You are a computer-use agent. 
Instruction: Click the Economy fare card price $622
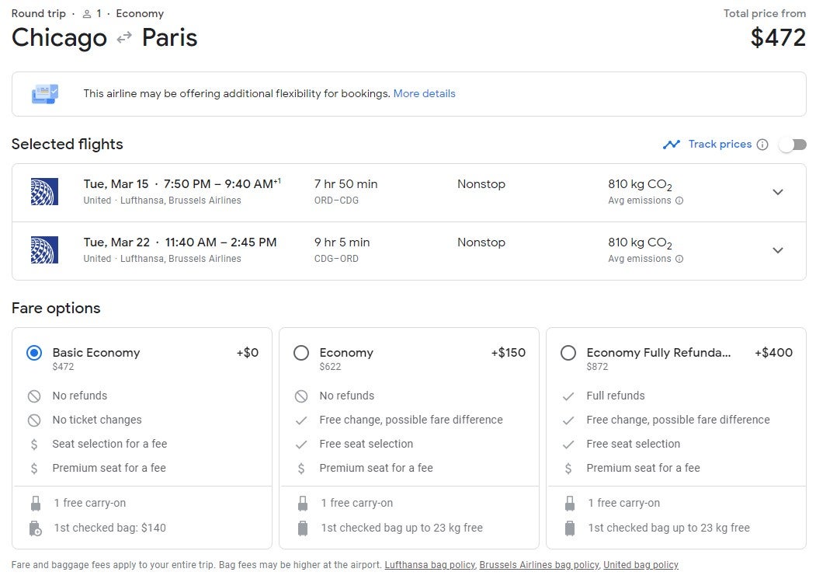(x=330, y=367)
